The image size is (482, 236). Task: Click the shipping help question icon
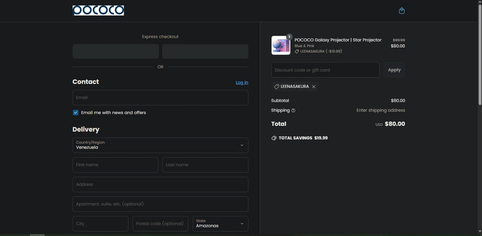[x=293, y=110]
